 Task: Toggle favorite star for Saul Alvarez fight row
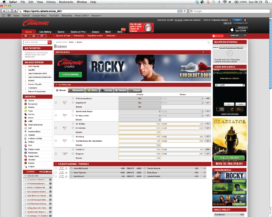coord(56,176)
